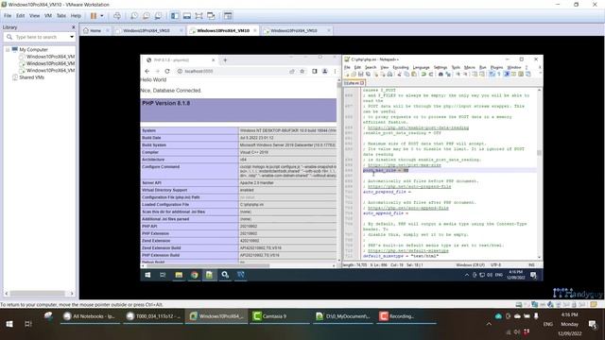The height and width of the screenshot is (340, 605).
Task: Open the Notepad++ Language menu
Action: tap(421, 67)
